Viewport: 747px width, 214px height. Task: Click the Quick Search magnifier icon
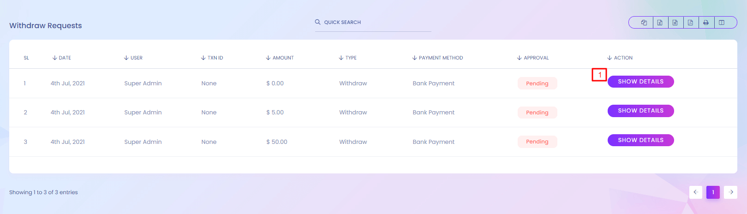point(317,22)
